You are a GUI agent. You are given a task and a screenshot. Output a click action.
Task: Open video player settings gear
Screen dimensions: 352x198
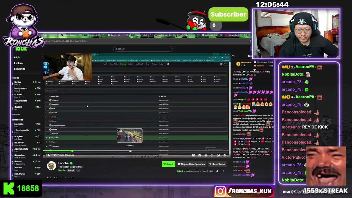(x=224, y=155)
